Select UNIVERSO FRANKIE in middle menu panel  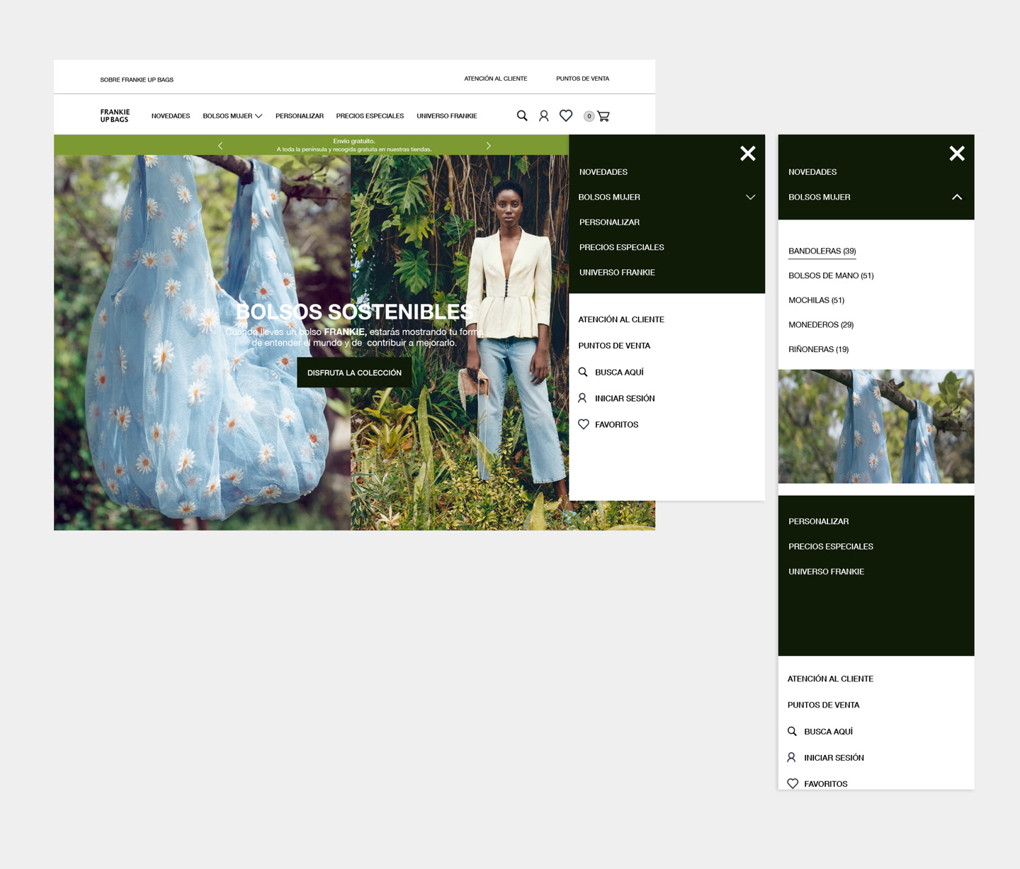pyautogui.click(x=617, y=273)
